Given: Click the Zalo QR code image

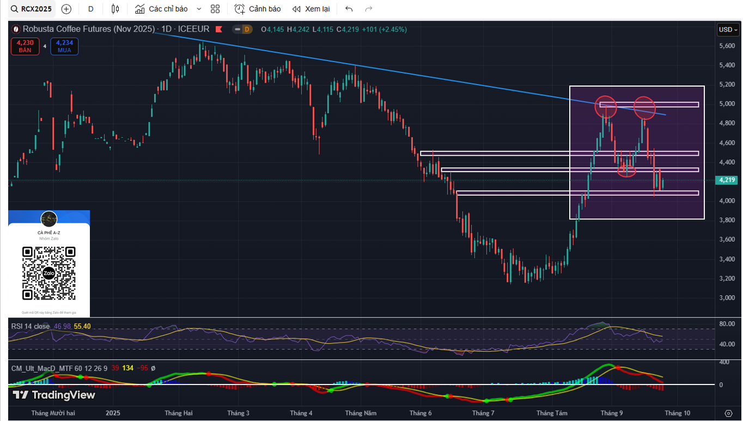Looking at the screenshot, I should pyautogui.click(x=48, y=273).
